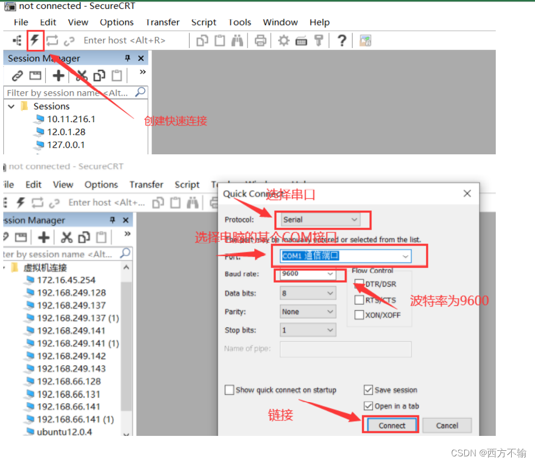Open the Script menu in top window
The height and width of the screenshot is (463, 535).
(204, 22)
